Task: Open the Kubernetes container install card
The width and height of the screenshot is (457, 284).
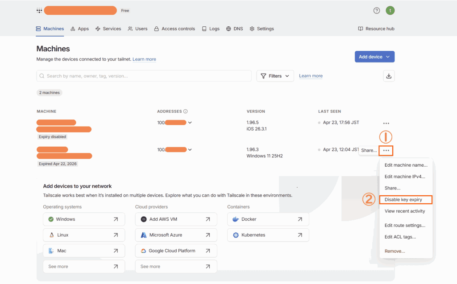Action: coord(268,235)
